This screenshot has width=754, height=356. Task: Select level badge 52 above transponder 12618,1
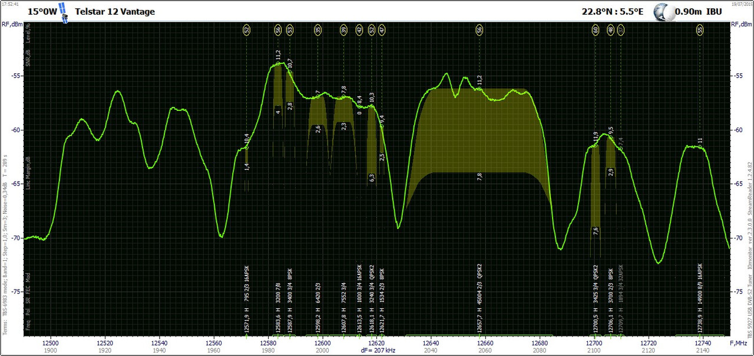tap(372, 29)
